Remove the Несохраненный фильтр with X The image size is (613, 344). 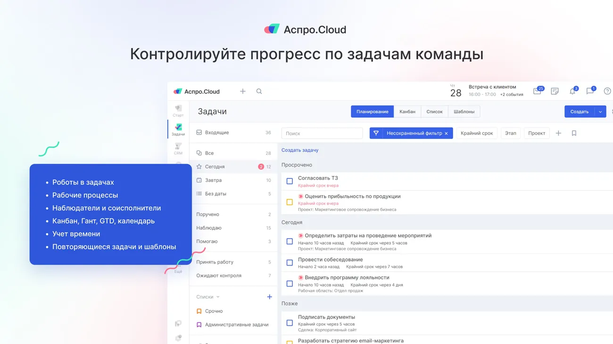[446, 134]
